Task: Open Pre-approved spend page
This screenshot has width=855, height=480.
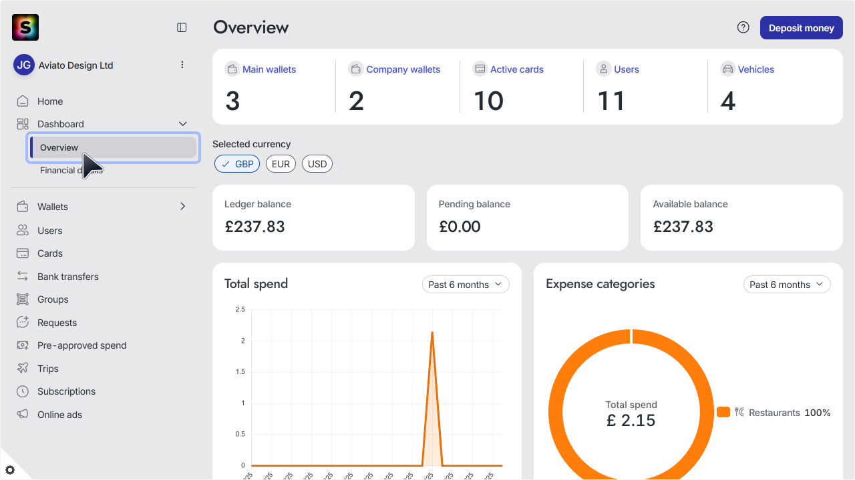Action: click(82, 345)
